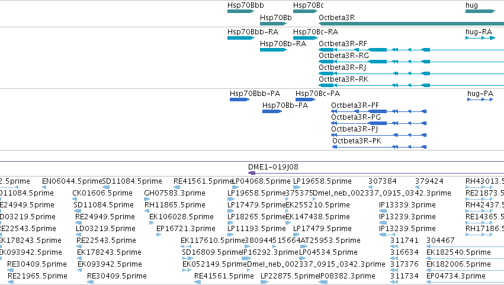The width and height of the screenshot is (504, 285).
Task: Open the Hsp70Bbb-RA transcript label
Action: tap(253, 32)
